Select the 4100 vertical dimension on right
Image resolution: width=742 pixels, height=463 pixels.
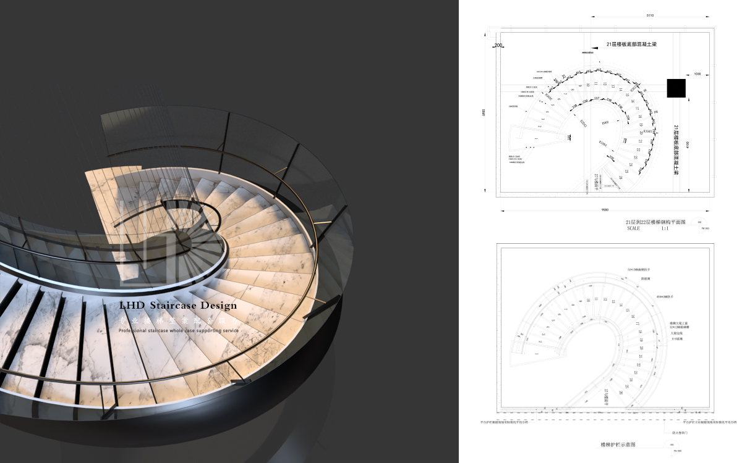(686, 144)
